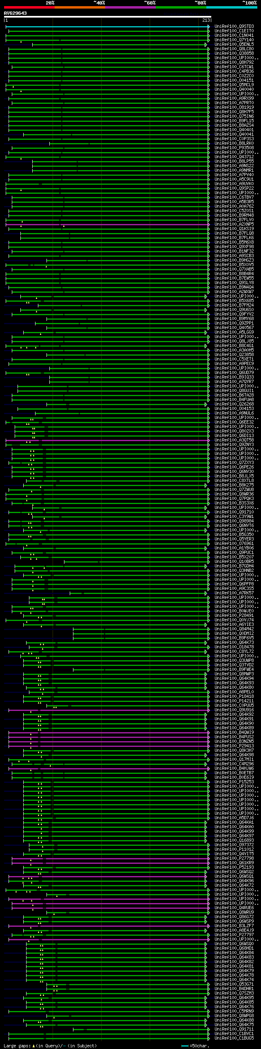The height and width of the screenshot is (1049, 261).
Task: Click UniRef100_B4HJW6 label
Action: (x=234, y=768)
